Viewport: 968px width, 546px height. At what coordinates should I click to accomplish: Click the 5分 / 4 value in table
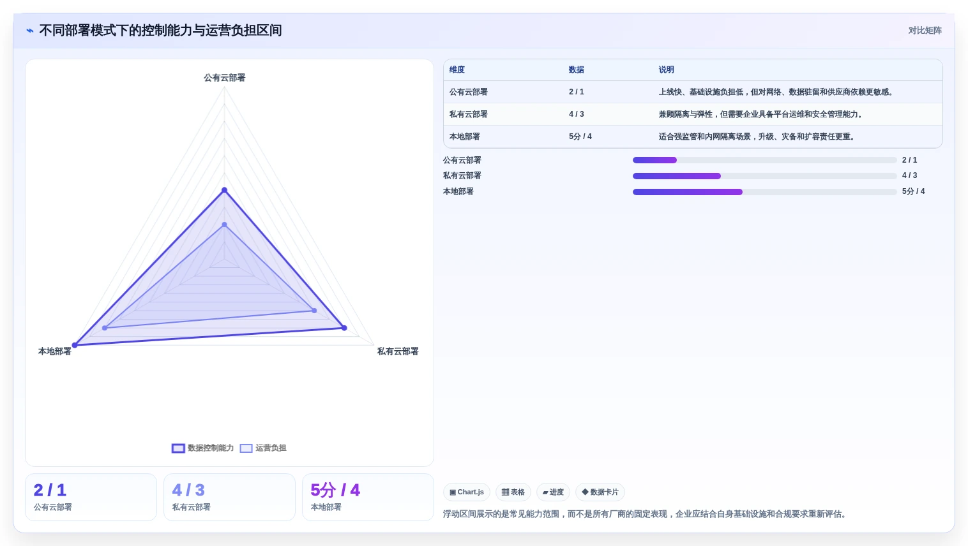580,136
